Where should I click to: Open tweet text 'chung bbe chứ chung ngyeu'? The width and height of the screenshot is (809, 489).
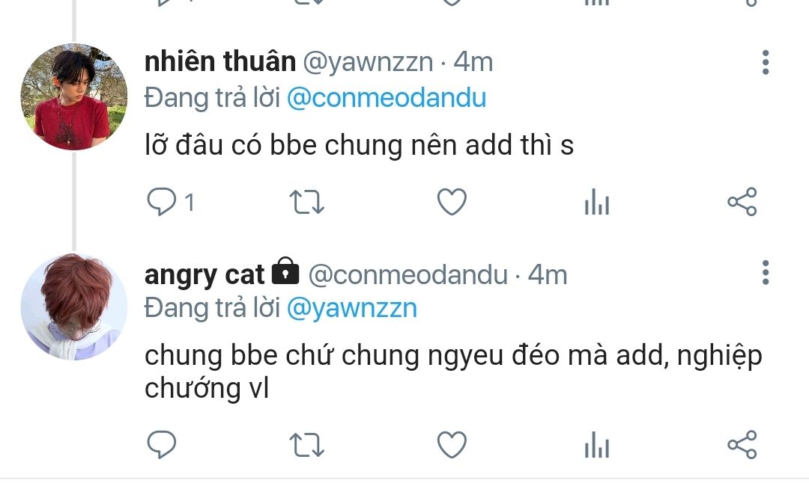(324, 355)
